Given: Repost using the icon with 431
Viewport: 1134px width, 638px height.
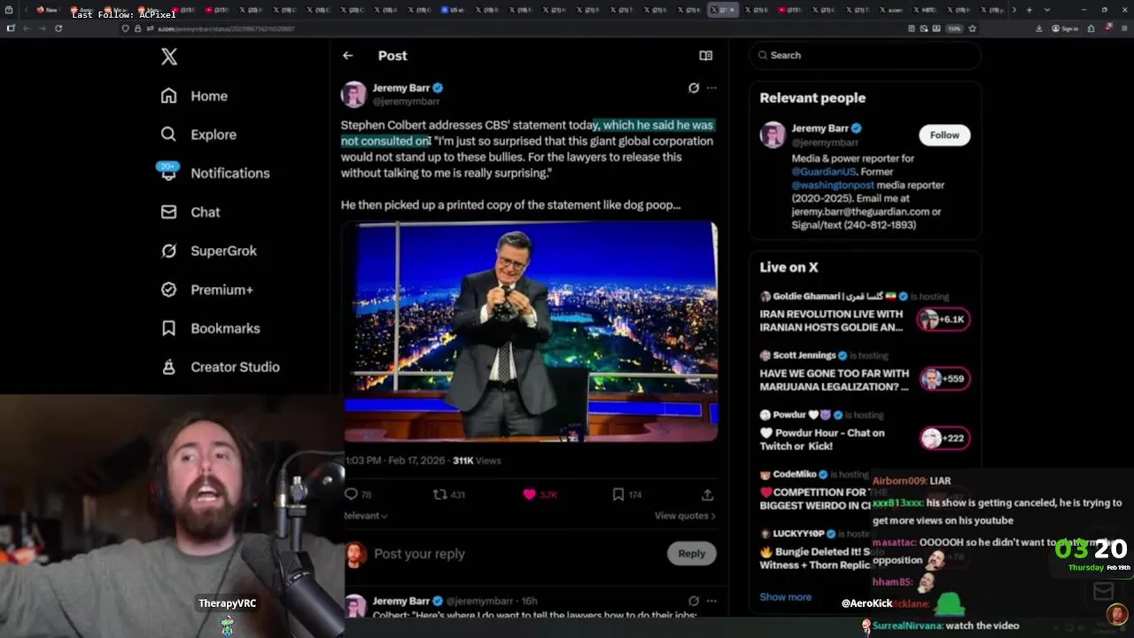Looking at the screenshot, I should pyautogui.click(x=439, y=494).
